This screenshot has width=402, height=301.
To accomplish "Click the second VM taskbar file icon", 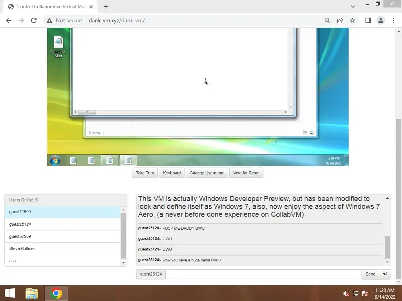I will 91,160.
